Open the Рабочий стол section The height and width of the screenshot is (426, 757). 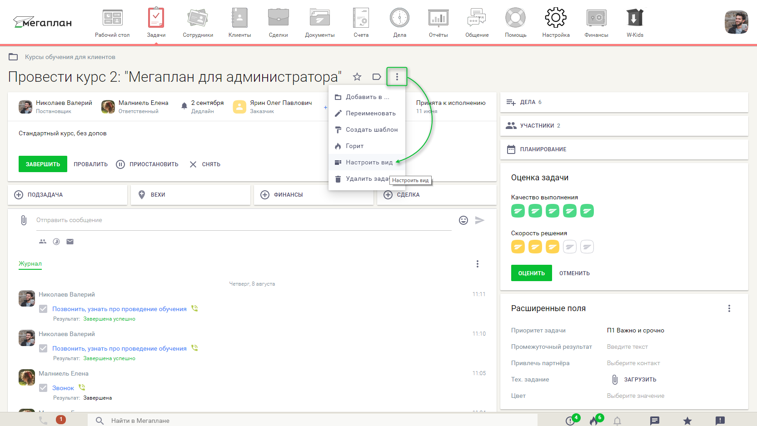coord(112,23)
